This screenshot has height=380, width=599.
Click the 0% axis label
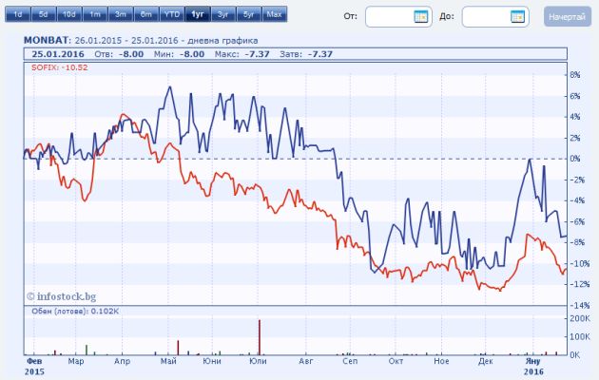click(x=575, y=159)
